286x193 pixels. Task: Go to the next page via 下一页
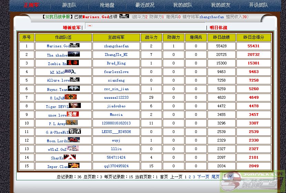(203, 177)
